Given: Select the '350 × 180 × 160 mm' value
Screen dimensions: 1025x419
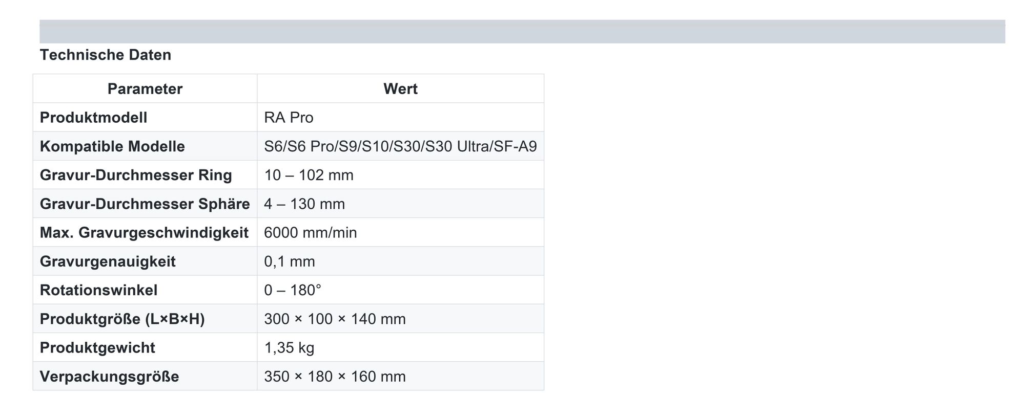Looking at the screenshot, I should coord(335,377).
